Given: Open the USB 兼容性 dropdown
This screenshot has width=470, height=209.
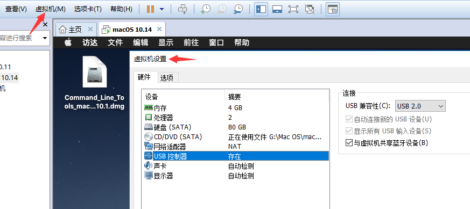Looking at the screenshot, I should [420, 106].
